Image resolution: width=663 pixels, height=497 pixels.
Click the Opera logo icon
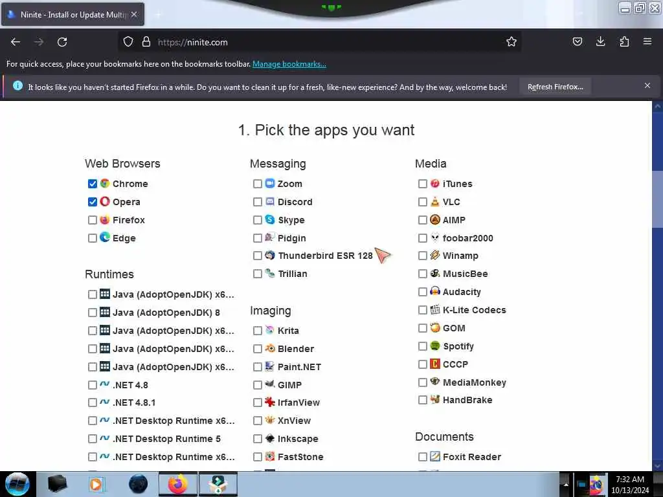click(104, 202)
